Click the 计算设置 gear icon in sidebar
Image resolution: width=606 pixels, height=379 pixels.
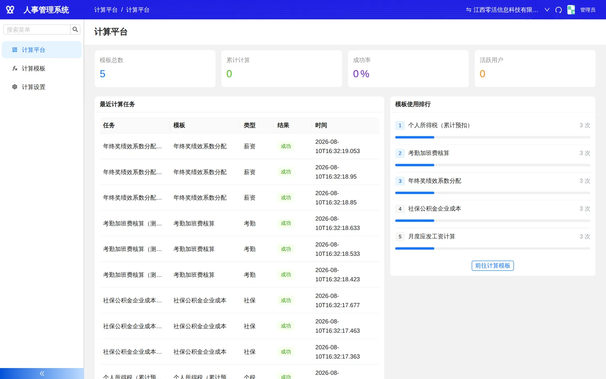tap(15, 87)
